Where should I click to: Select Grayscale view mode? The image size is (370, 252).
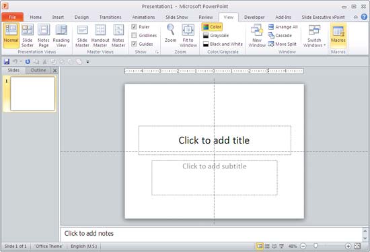click(216, 36)
